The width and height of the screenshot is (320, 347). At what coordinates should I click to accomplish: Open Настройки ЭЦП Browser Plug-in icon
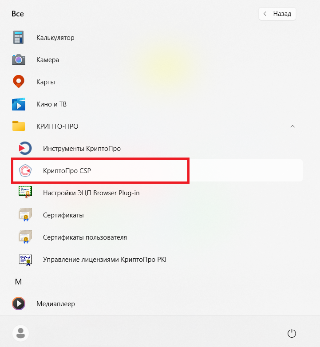pos(25,192)
